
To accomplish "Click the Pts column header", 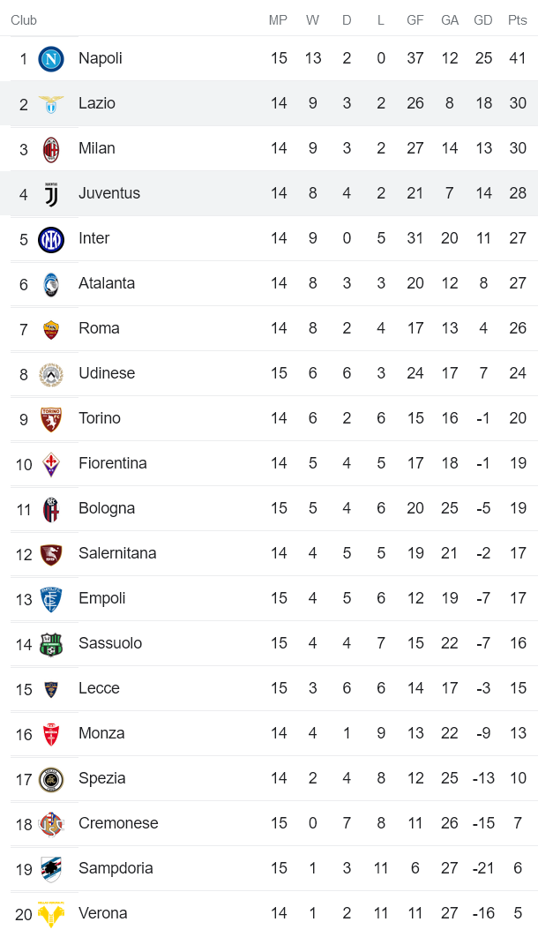I will click(517, 20).
